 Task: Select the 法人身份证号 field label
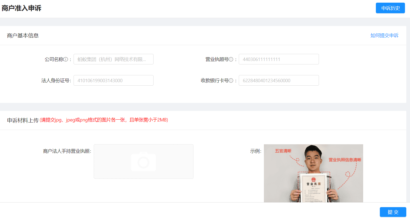[x=56, y=81]
